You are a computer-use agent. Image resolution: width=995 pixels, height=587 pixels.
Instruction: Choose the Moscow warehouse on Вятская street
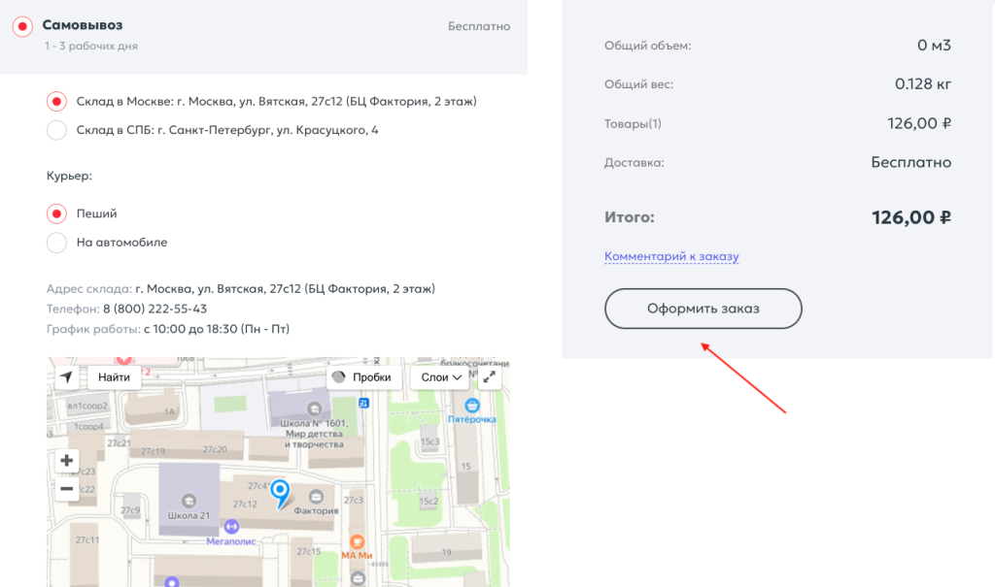[57, 101]
